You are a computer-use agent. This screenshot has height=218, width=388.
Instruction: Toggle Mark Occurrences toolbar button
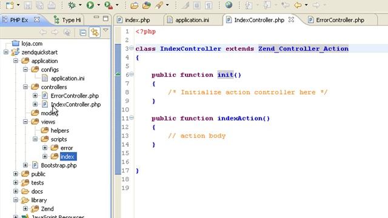point(185,5)
